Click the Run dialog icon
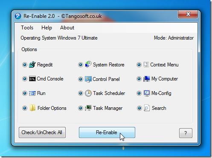Viewport: 212px width, 158px height. pyautogui.click(x=32, y=93)
